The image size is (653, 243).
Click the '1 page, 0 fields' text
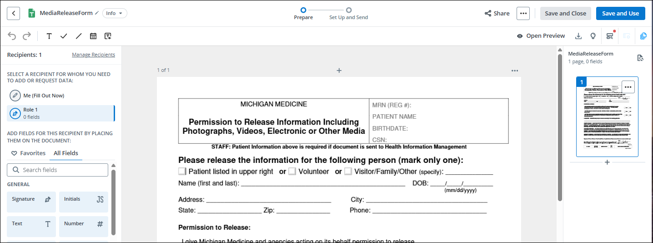pos(585,61)
